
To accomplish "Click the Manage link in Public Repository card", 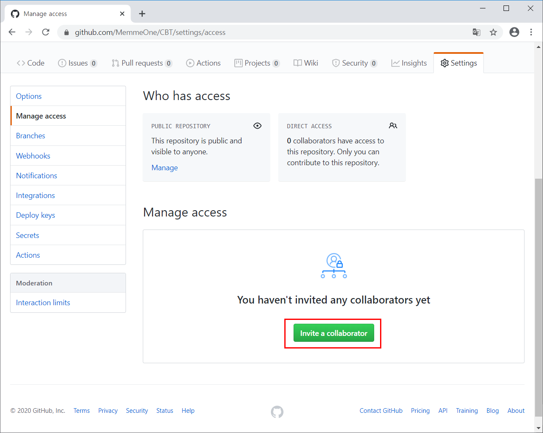I will point(165,168).
